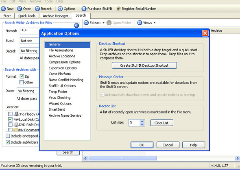This screenshot has width=240, height=170.
Task: Click the Options gear icon in toolbar
Action: (60, 9)
